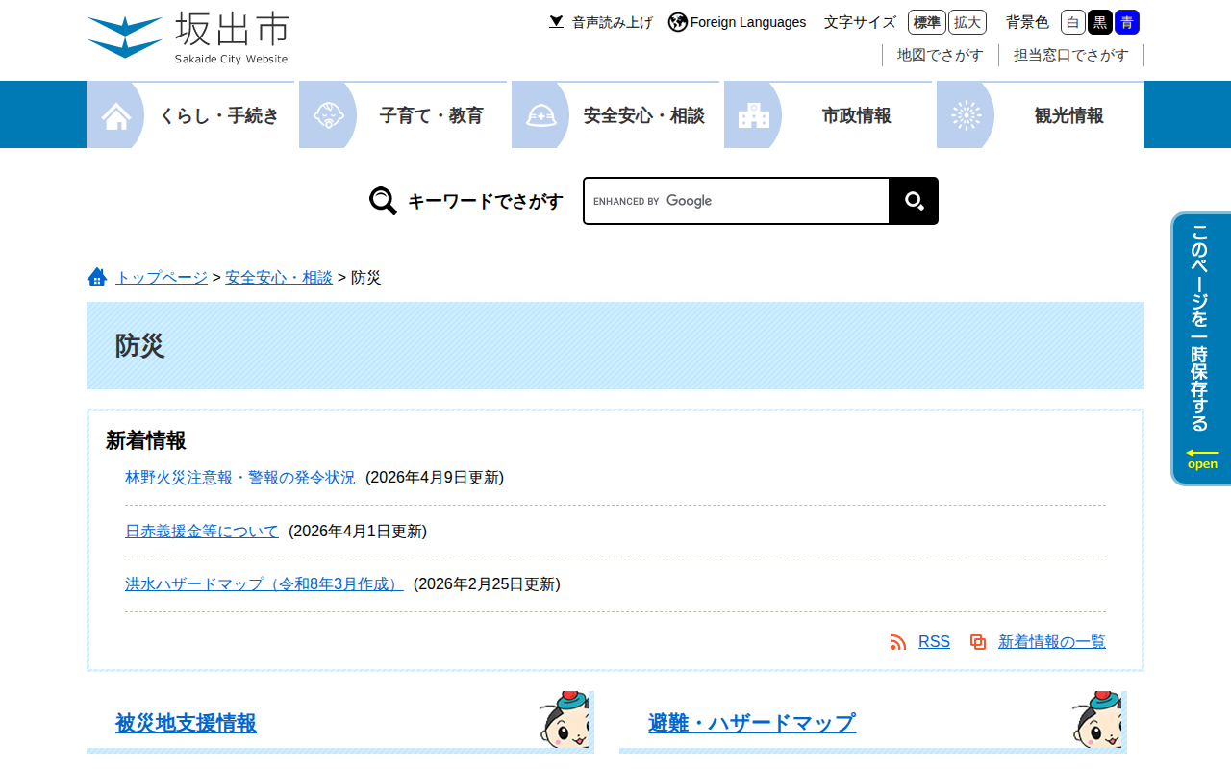Set text size to 標準
The image size is (1231, 769).
coord(927,22)
